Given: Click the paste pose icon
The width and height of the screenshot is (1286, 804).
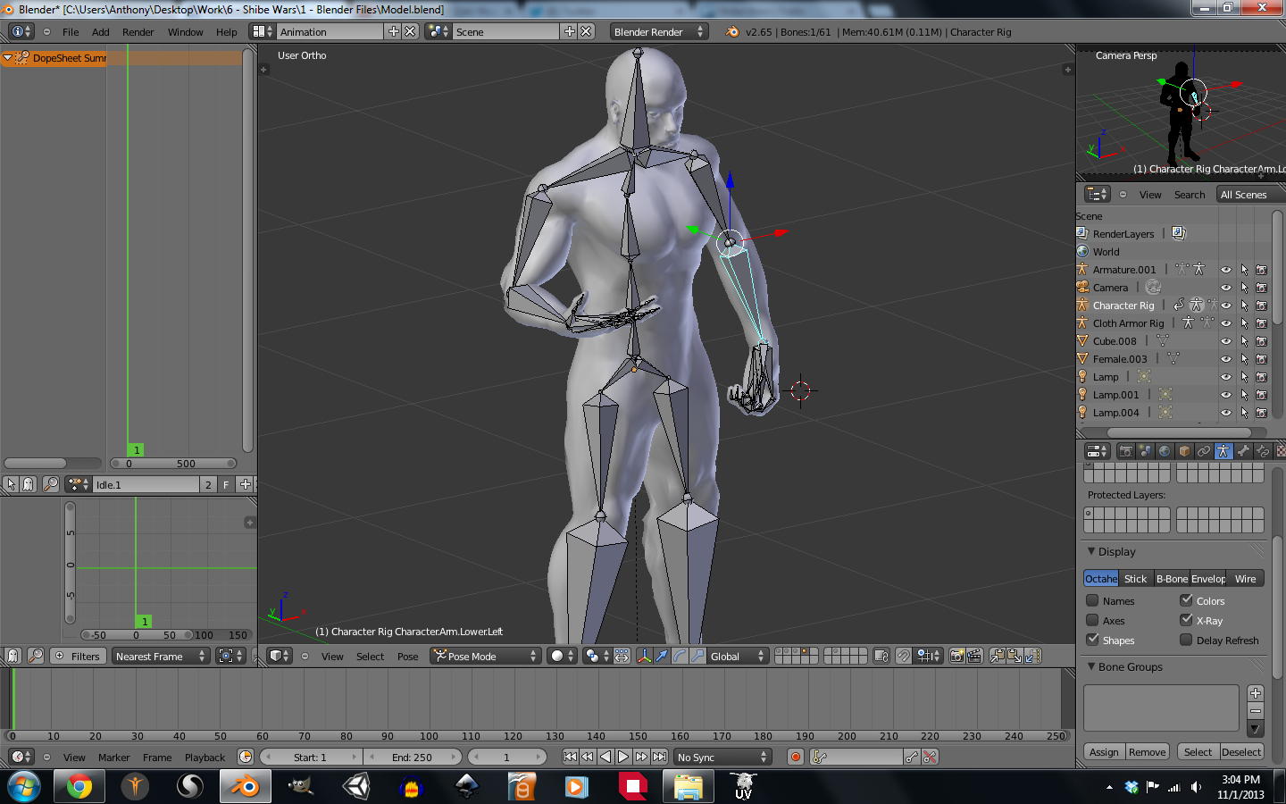Looking at the screenshot, I should (1015, 656).
